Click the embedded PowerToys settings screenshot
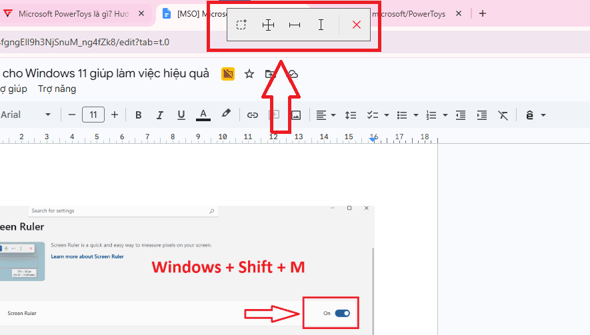 [x=187, y=270]
